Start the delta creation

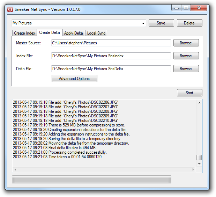pos(189,93)
